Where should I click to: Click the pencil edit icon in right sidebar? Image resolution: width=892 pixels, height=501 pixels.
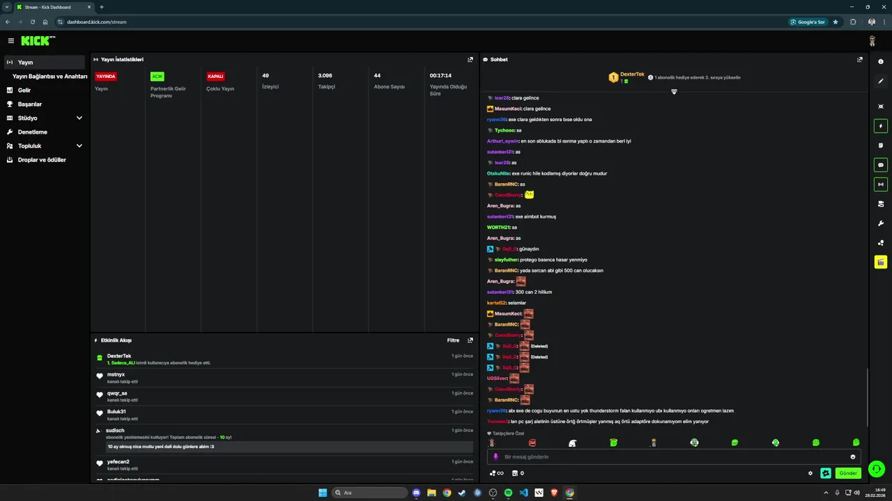(x=881, y=81)
